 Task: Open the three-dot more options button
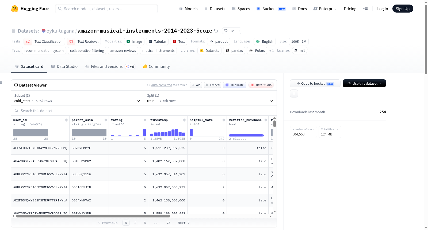tap(294, 93)
